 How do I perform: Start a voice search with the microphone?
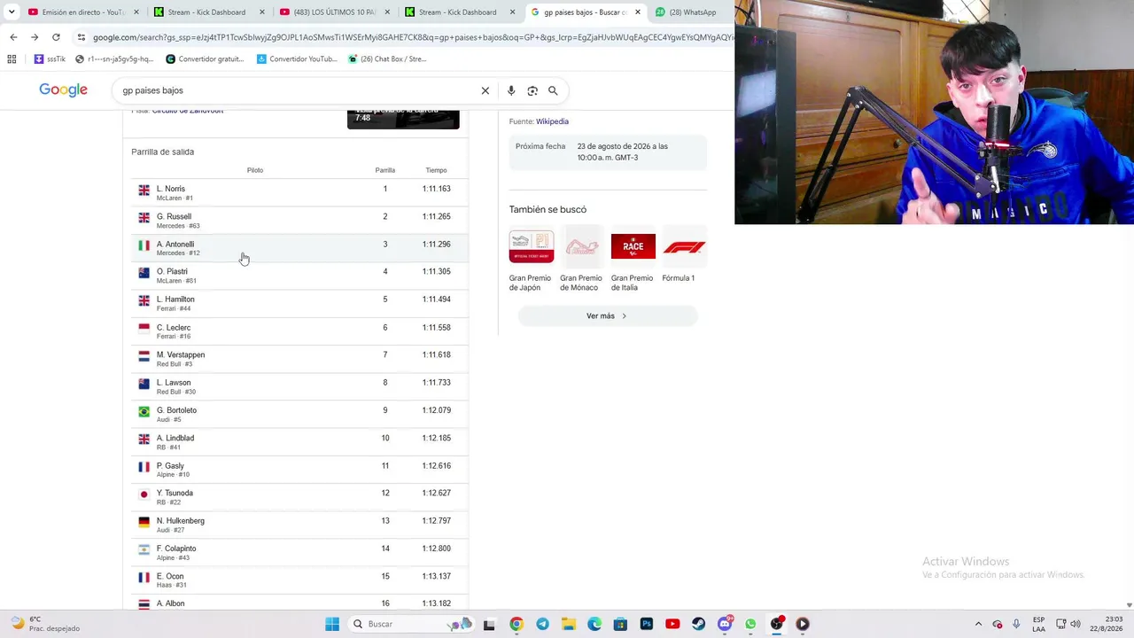[x=511, y=90]
